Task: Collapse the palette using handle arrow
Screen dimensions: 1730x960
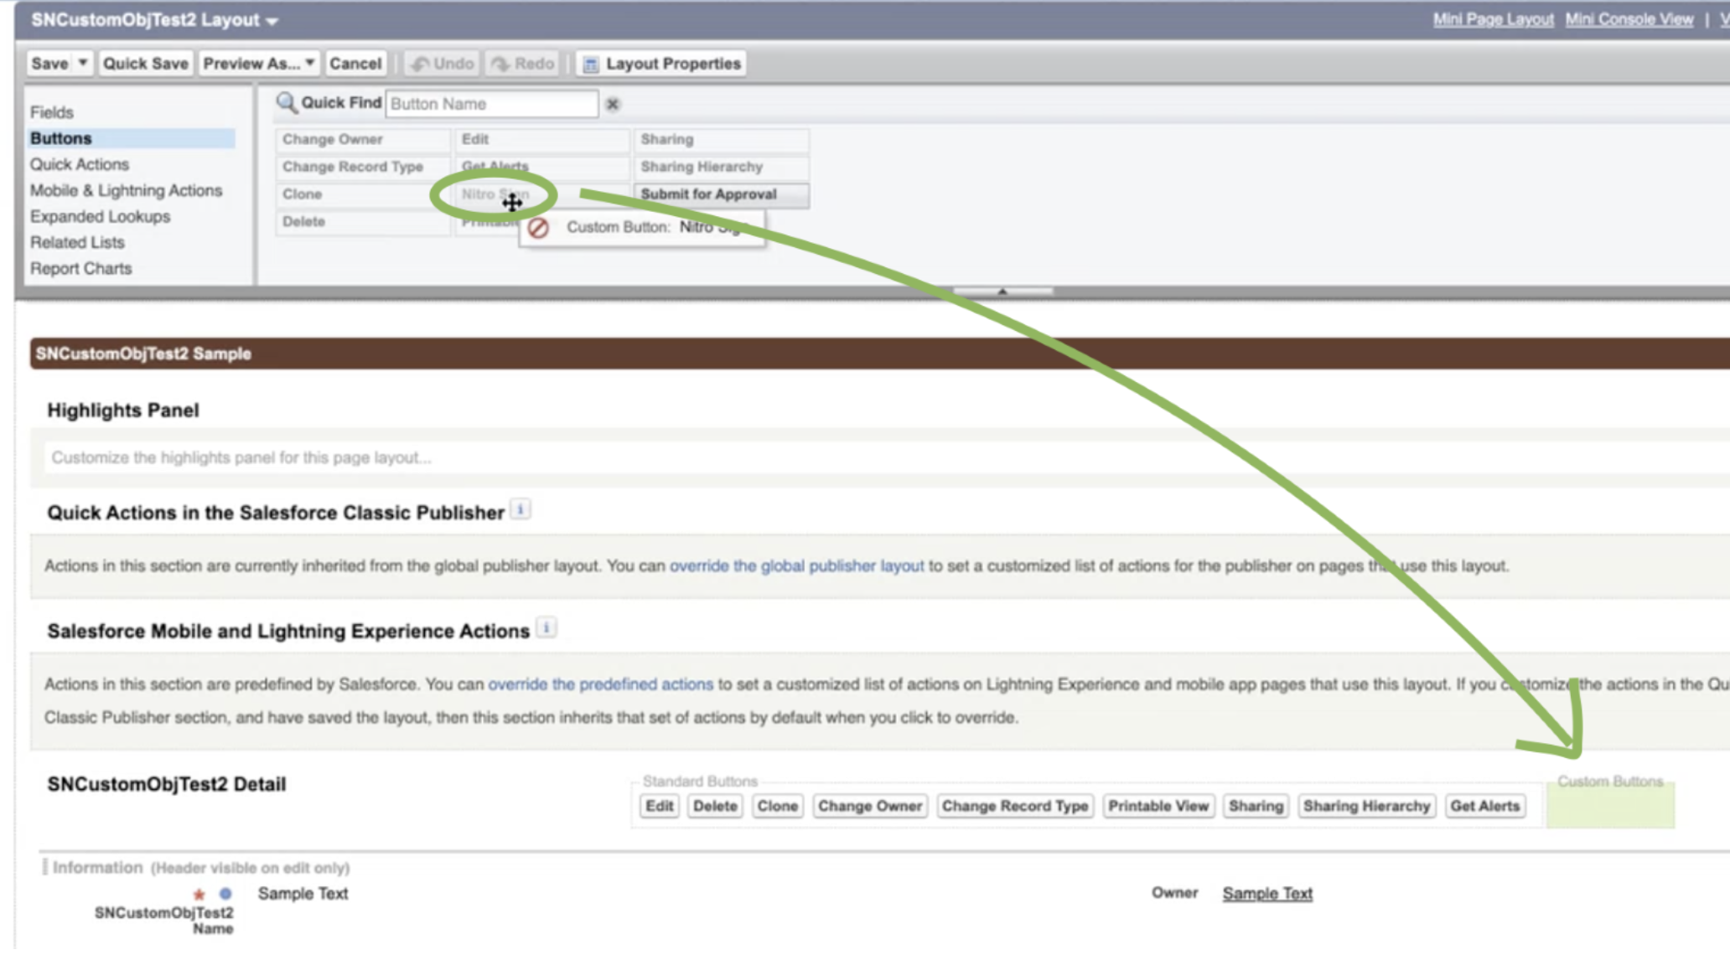Action: pos(1002,292)
